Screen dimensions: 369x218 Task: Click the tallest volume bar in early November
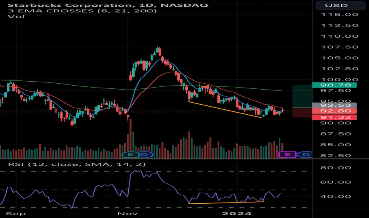(x=130, y=139)
